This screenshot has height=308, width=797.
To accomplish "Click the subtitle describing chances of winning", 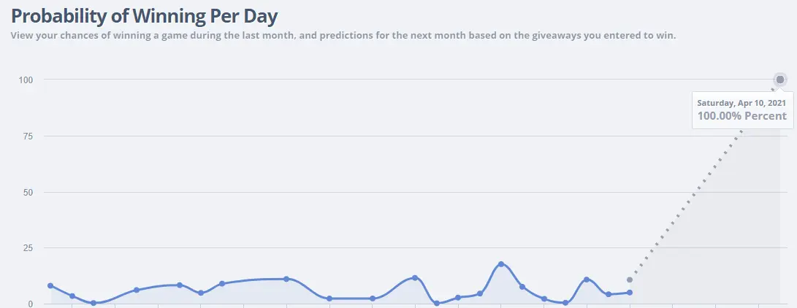I will click(x=343, y=36).
